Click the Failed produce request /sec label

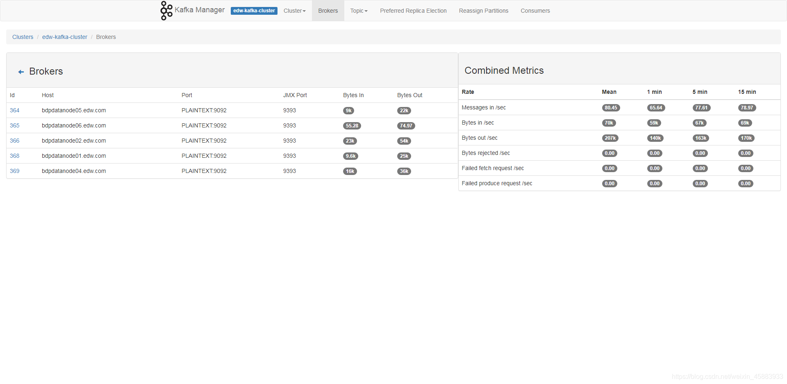pyautogui.click(x=497, y=183)
